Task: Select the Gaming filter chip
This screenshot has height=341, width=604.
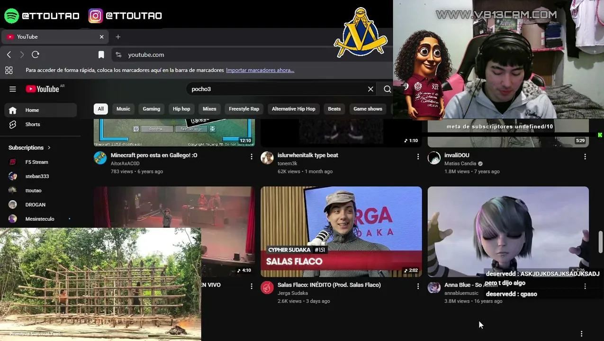Action: pos(152,109)
